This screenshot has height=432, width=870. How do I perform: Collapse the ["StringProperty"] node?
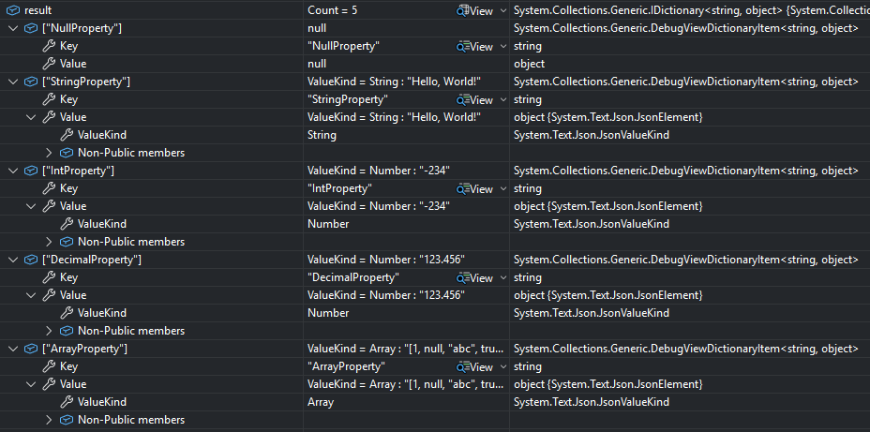13,82
